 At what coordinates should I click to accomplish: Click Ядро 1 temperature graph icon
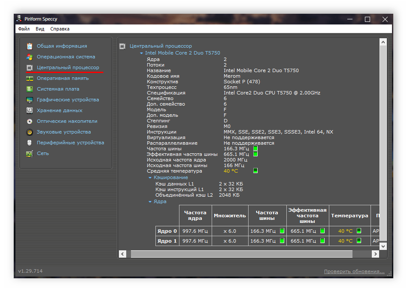click(359, 240)
